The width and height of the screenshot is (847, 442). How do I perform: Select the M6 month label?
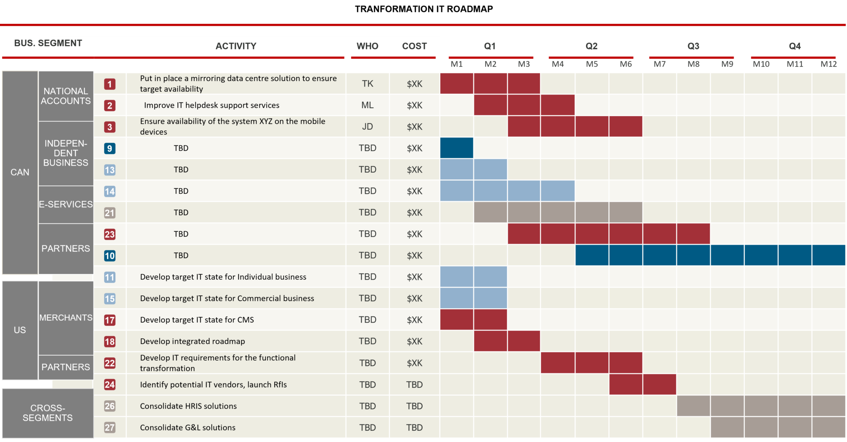[625, 64]
